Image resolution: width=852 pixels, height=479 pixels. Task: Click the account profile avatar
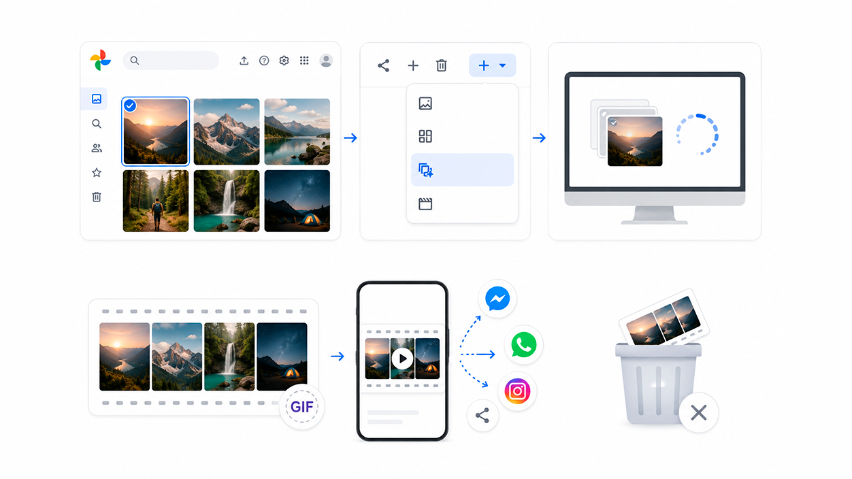point(326,61)
